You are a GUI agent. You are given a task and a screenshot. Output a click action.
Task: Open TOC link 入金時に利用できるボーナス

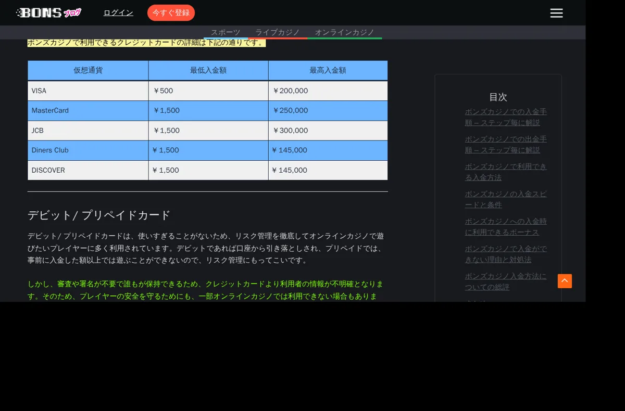click(506, 226)
